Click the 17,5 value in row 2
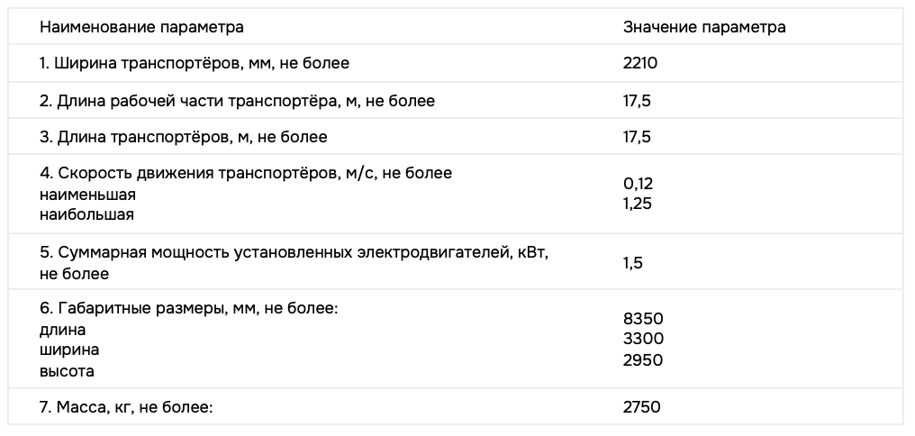915x436 pixels. point(637,101)
